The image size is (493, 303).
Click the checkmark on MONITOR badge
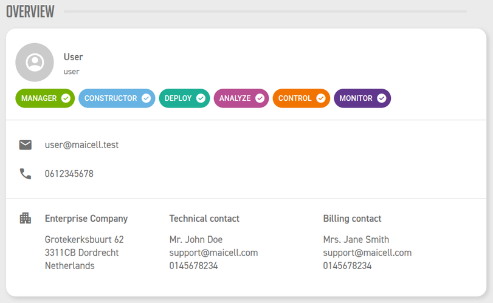[382, 98]
